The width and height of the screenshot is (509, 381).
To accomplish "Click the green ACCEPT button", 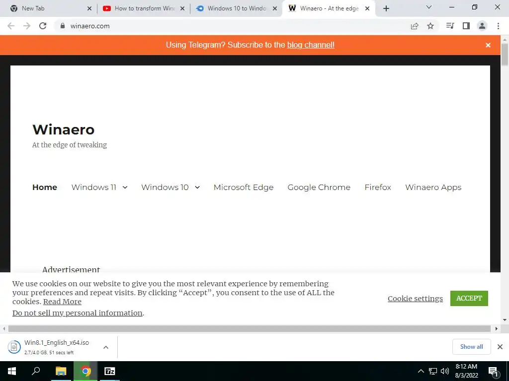I will (469, 298).
